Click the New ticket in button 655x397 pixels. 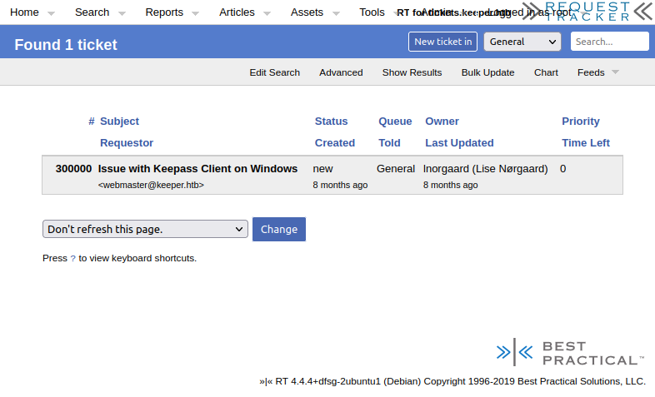(x=442, y=42)
